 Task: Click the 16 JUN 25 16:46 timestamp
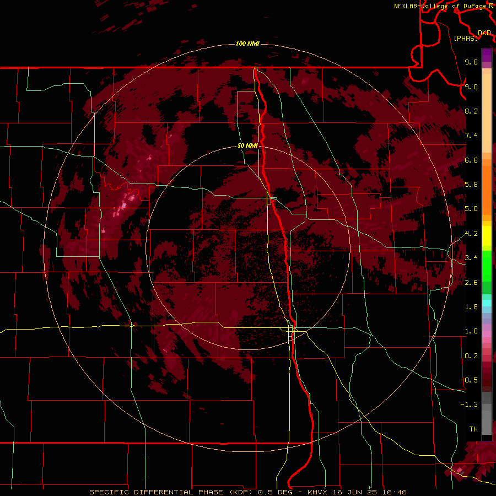tap(369, 492)
